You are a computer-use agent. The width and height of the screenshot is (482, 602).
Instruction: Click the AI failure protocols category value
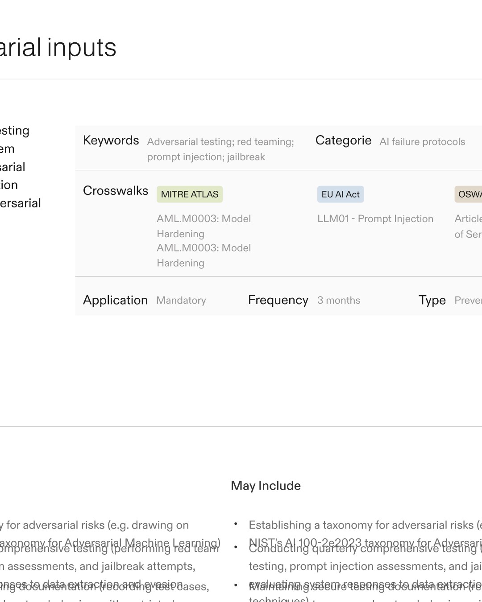(422, 142)
